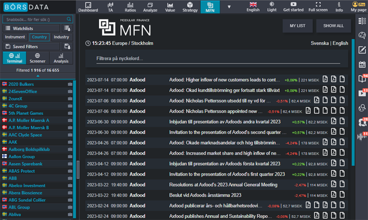This screenshot has width=368, height=220.
Task: Open the Get started video guide
Action: click(x=293, y=7)
